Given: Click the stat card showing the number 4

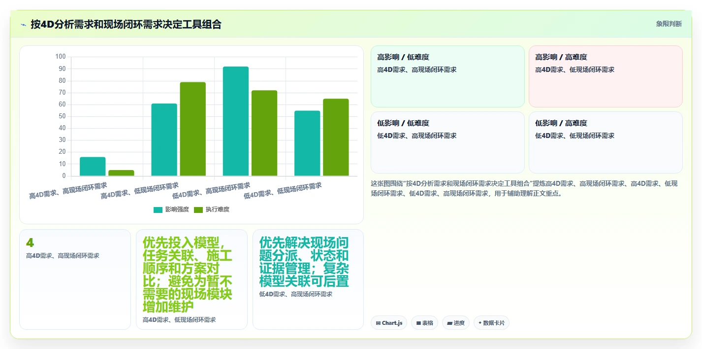Looking at the screenshot, I should (75, 279).
